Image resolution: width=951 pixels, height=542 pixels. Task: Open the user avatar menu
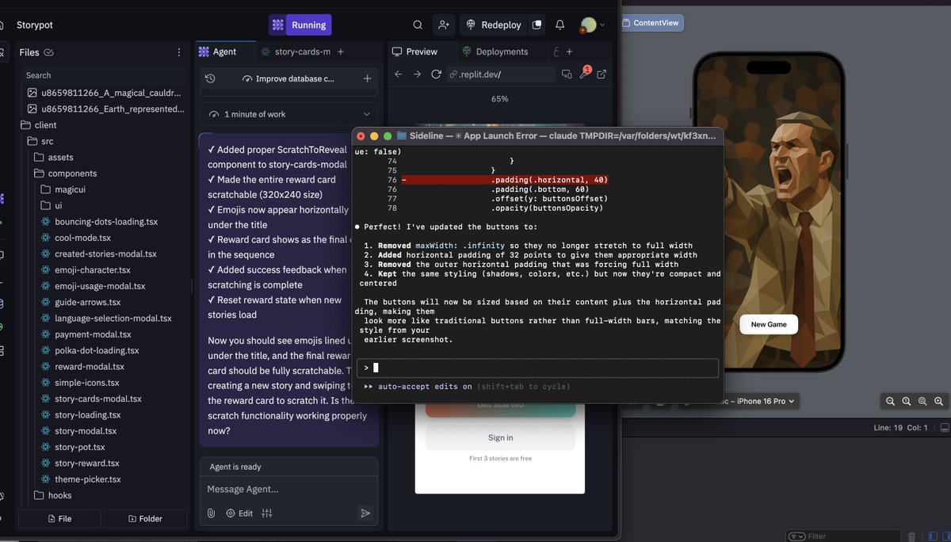tap(591, 25)
